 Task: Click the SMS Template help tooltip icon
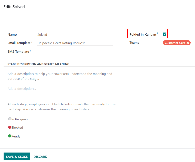(x=30, y=50)
